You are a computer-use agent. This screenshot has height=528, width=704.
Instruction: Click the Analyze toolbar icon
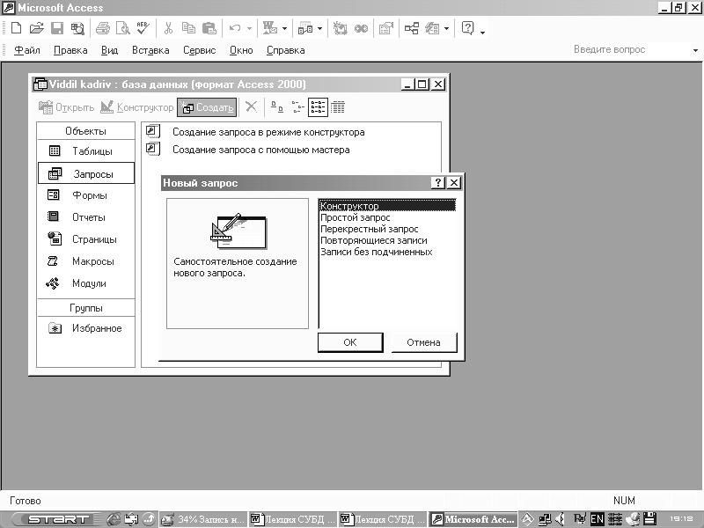click(305, 28)
